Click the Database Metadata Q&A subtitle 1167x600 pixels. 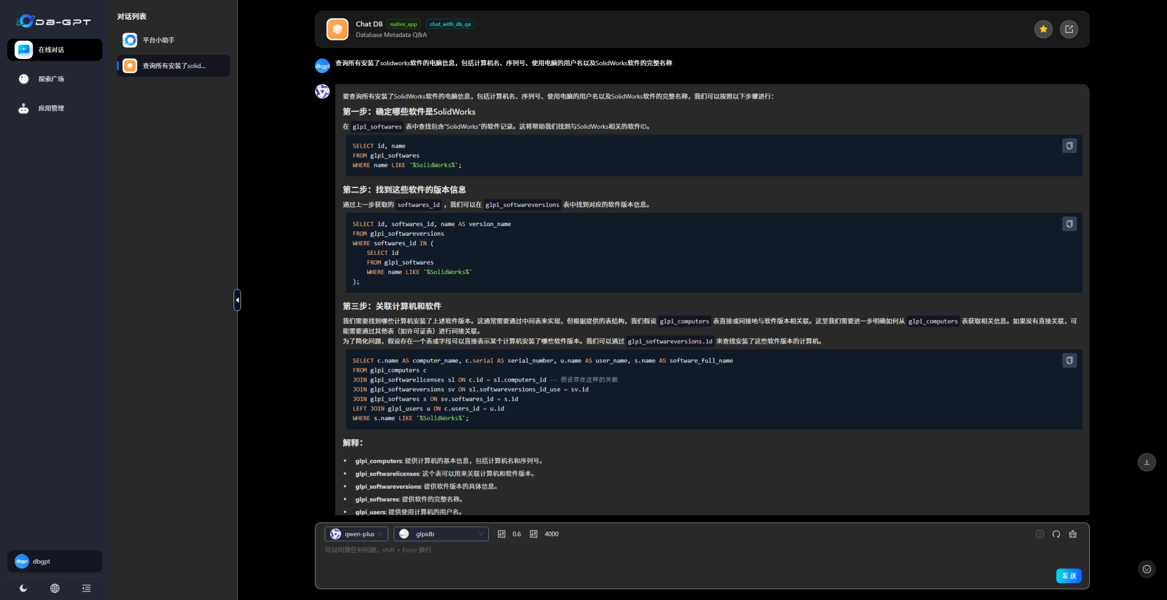[391, 35]
